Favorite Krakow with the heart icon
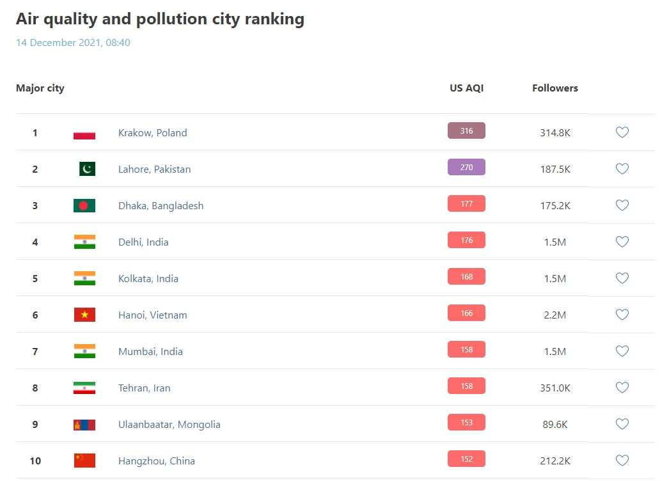This screenshot has width=669, height=481. point(622,132)
